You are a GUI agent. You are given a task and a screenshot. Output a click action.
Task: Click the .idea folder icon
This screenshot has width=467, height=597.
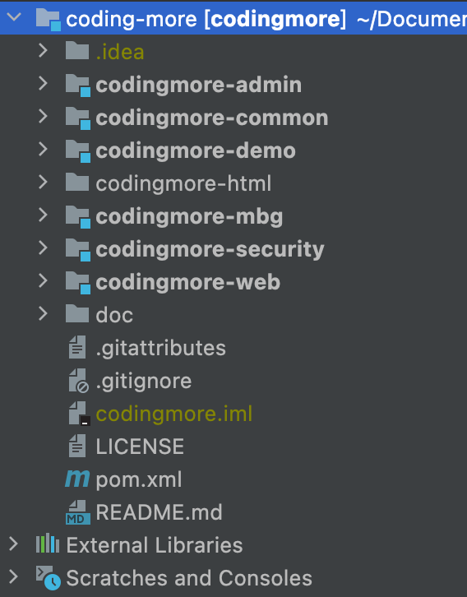click(77, 51)
